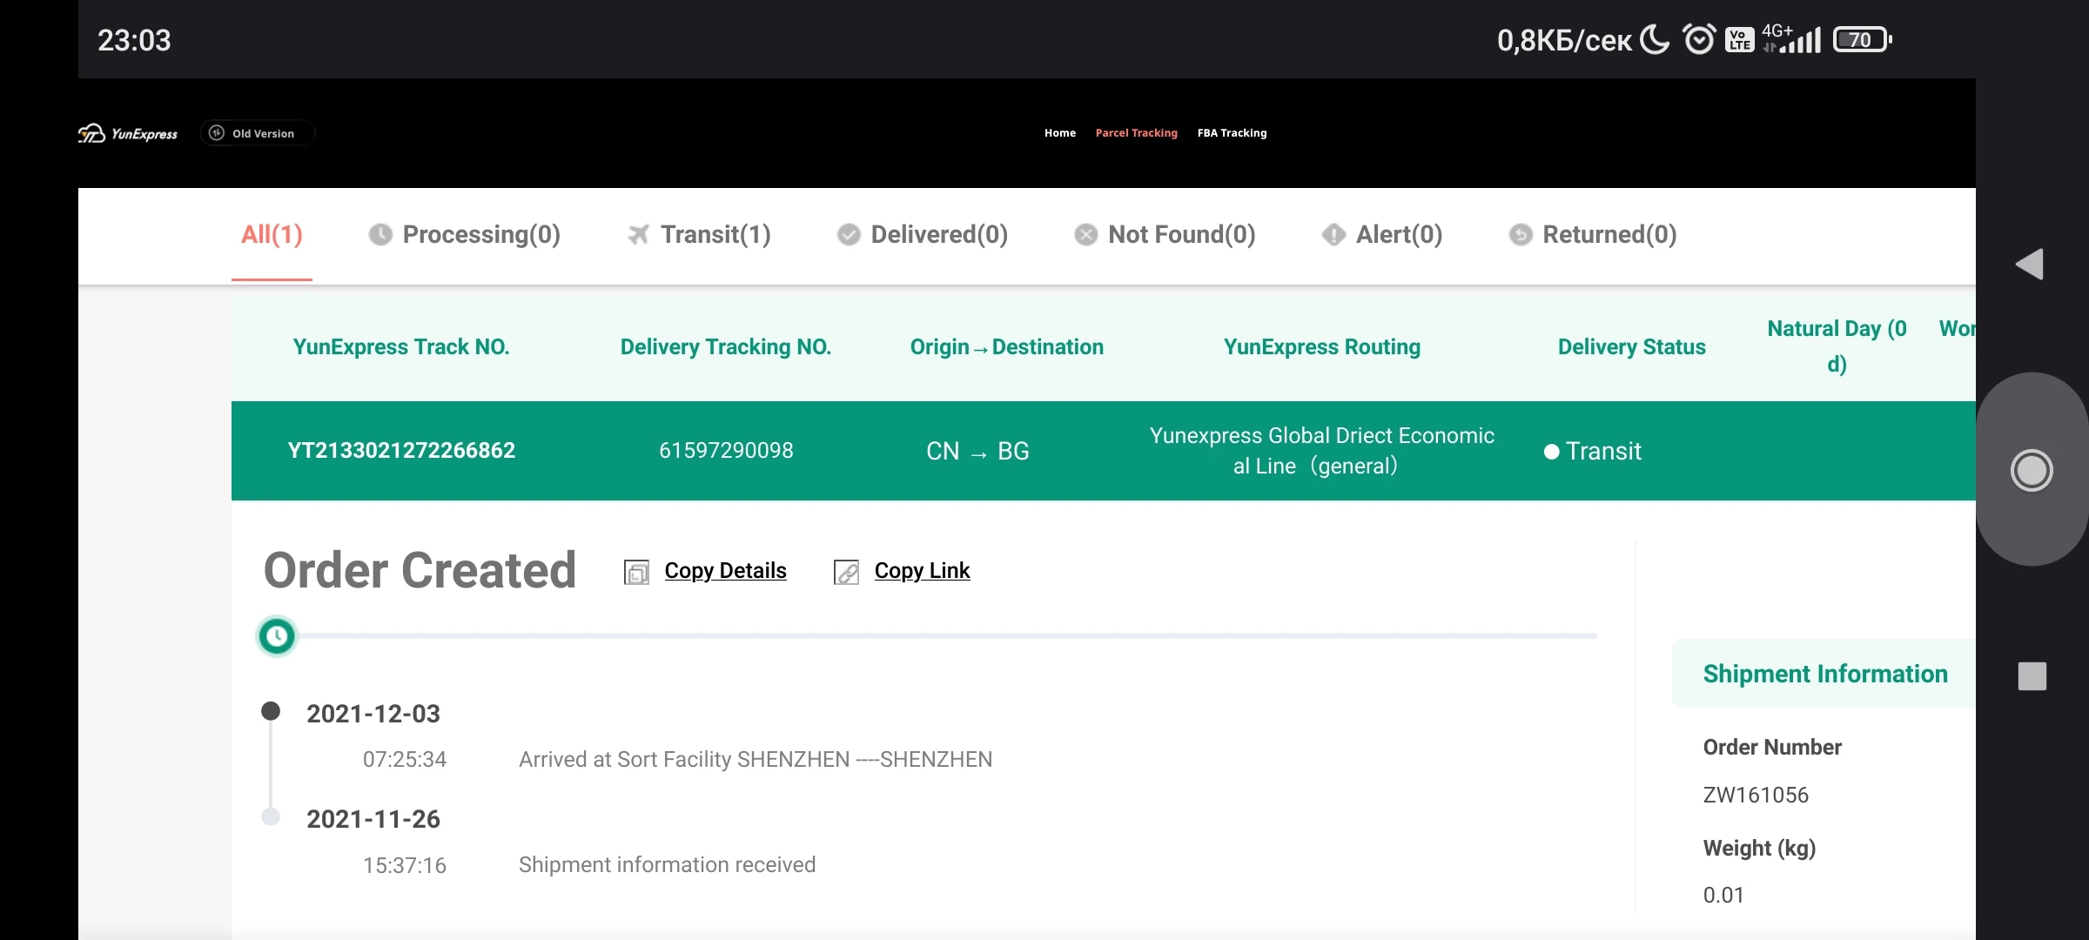Click the YunExpress logo icon
Screen dimensions: 2089x940
click(92, 133)
